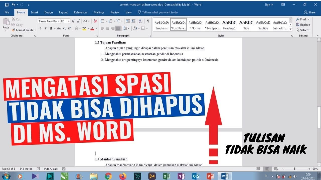This screenshot has width=321, height=180.
Task: Switch to Web Layout view in status bar
Action: [276, 169]
